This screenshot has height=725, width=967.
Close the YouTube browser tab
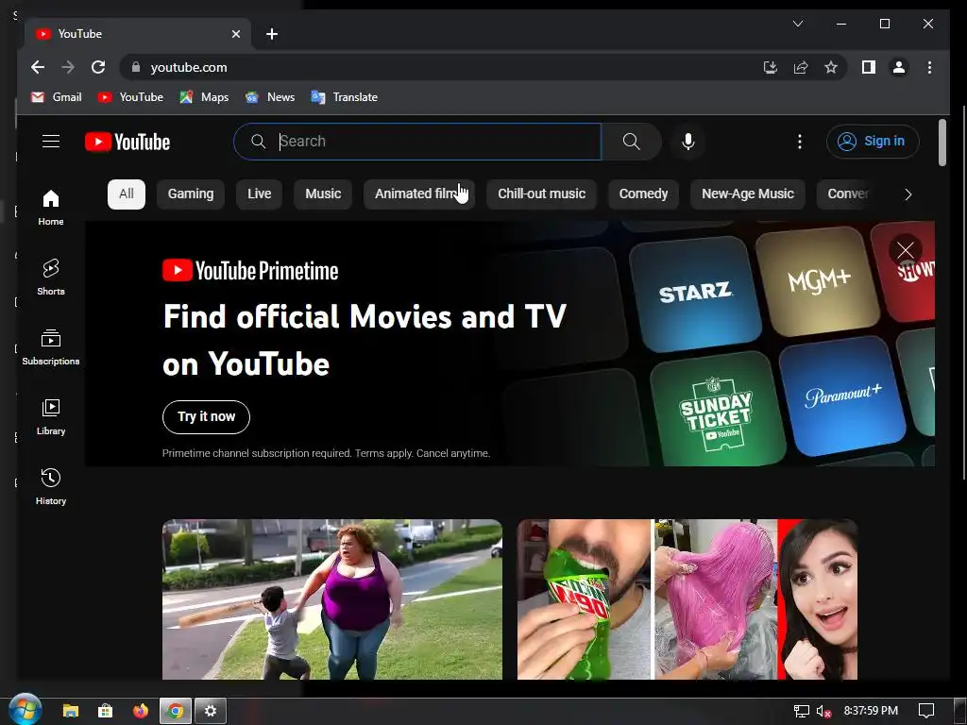click(235, 34)
